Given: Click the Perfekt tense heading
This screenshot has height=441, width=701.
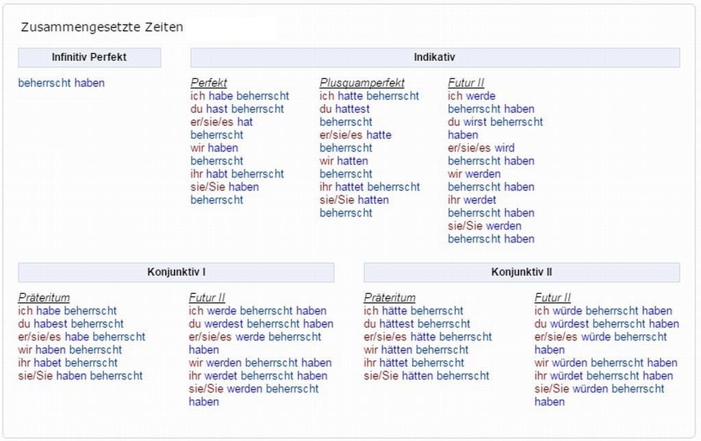Looking at the screenshot, I should 209,83.
